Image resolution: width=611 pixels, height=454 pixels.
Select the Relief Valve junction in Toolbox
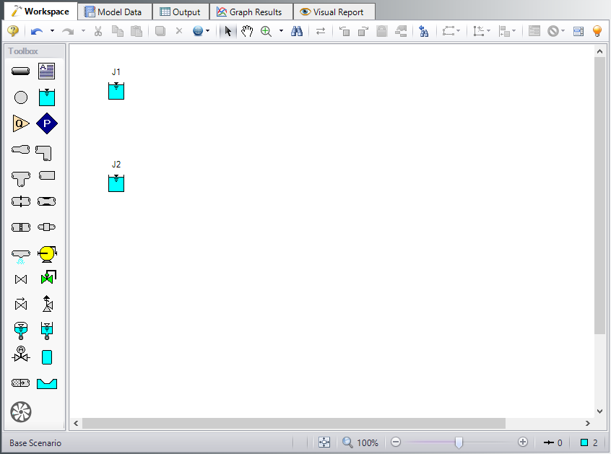(x=47, y=304)
